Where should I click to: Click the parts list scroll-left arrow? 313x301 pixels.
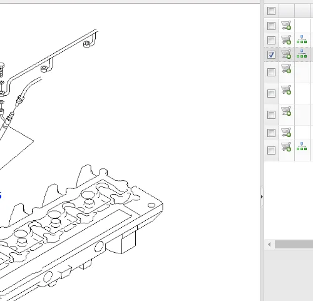click(269, 244)
